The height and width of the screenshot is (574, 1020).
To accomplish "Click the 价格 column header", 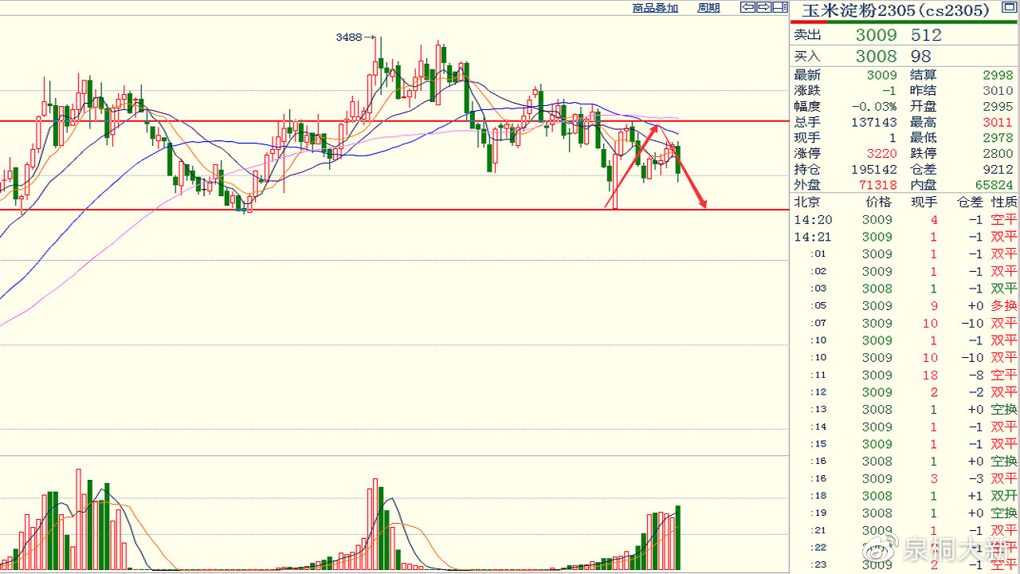I will (x=878, y=202).
